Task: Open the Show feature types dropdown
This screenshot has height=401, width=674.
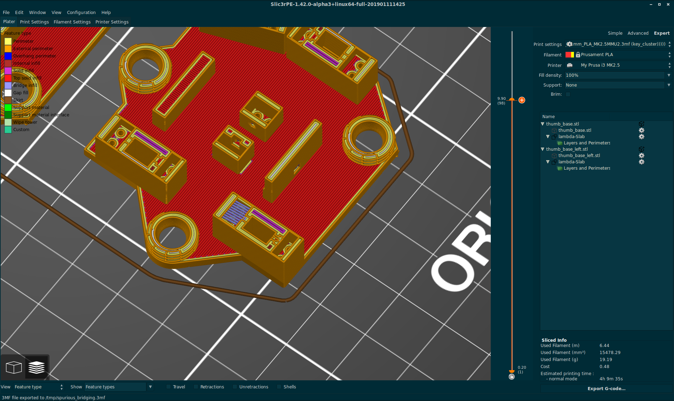Action: [x=150, y=387]
